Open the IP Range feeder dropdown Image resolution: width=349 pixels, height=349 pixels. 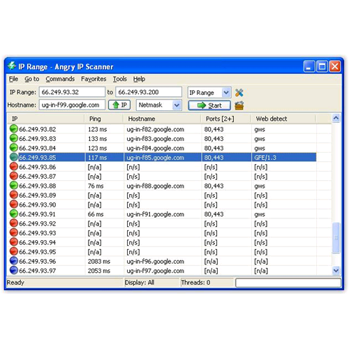click(209, 93)
